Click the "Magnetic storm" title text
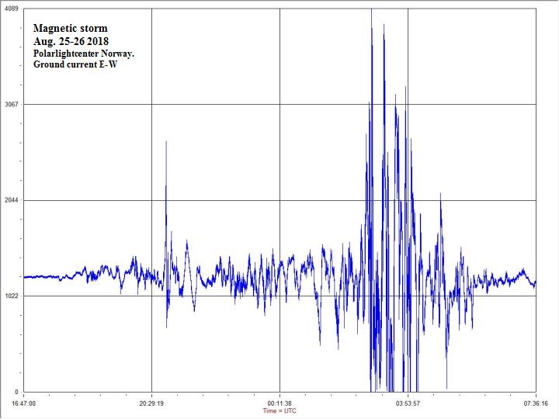This screenshot has height=419, width=559. pyautogui.click(x=71, y=29)
